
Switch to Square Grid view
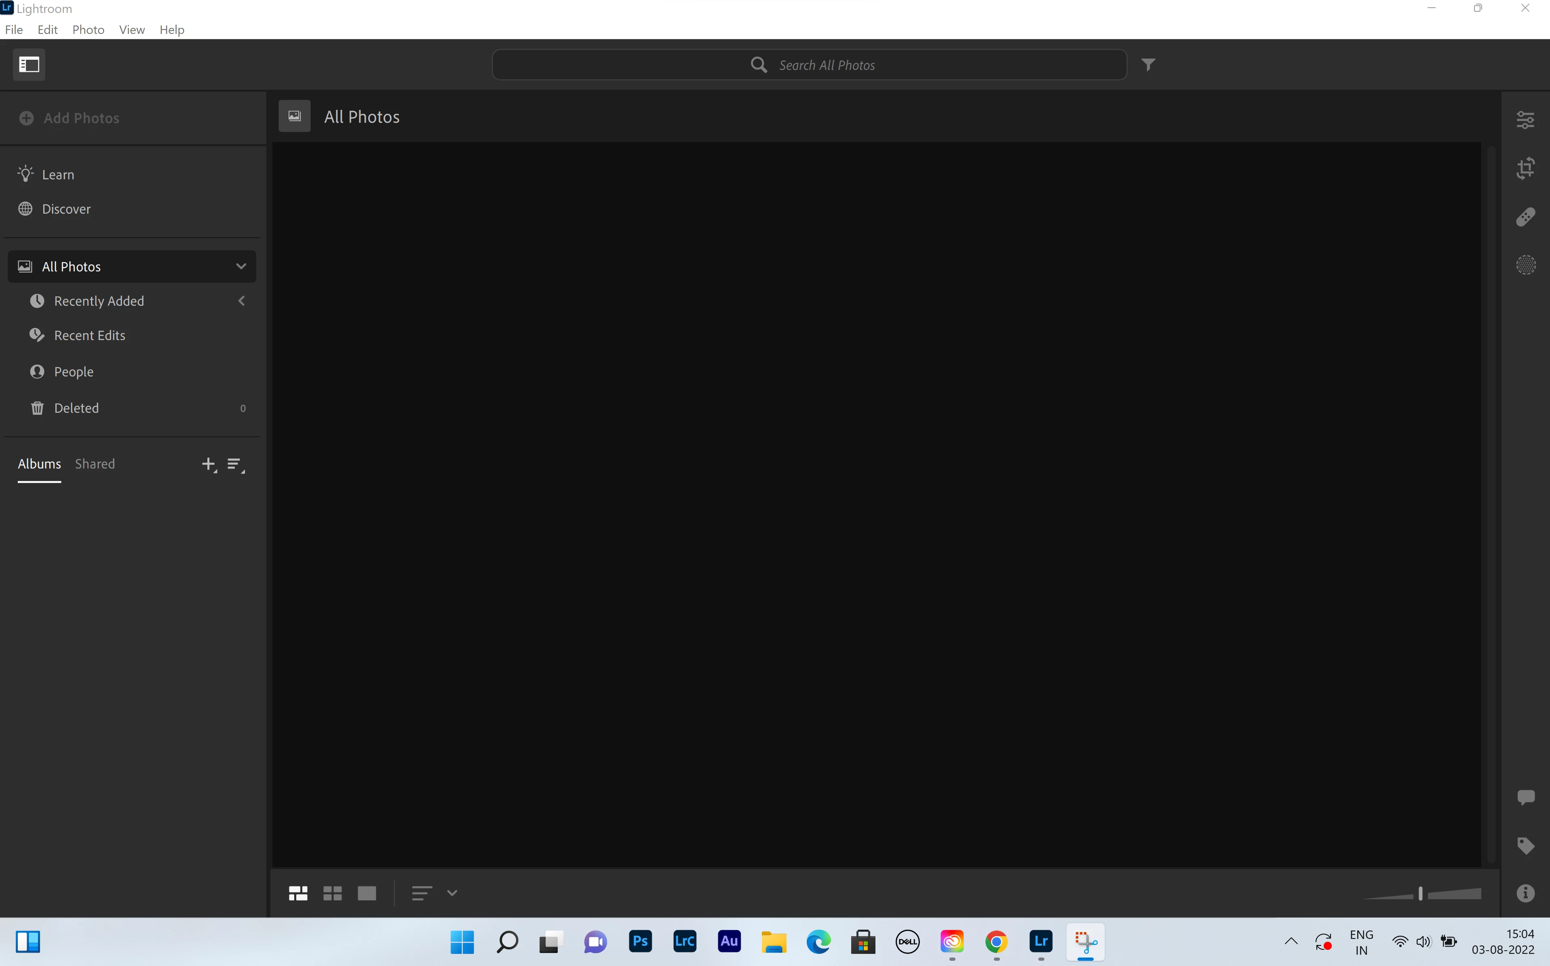coord(333,893)
